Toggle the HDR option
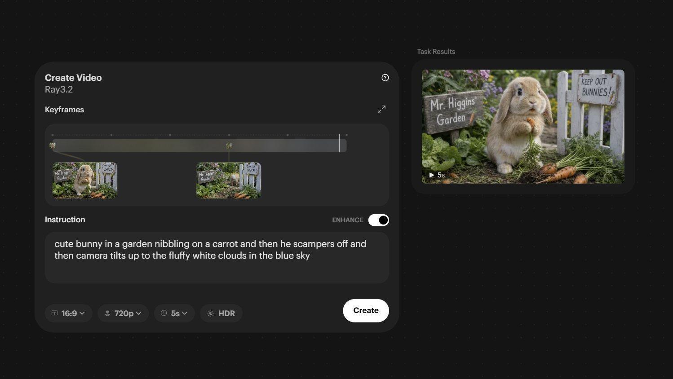The image size is (673, 379). (221, 313)
